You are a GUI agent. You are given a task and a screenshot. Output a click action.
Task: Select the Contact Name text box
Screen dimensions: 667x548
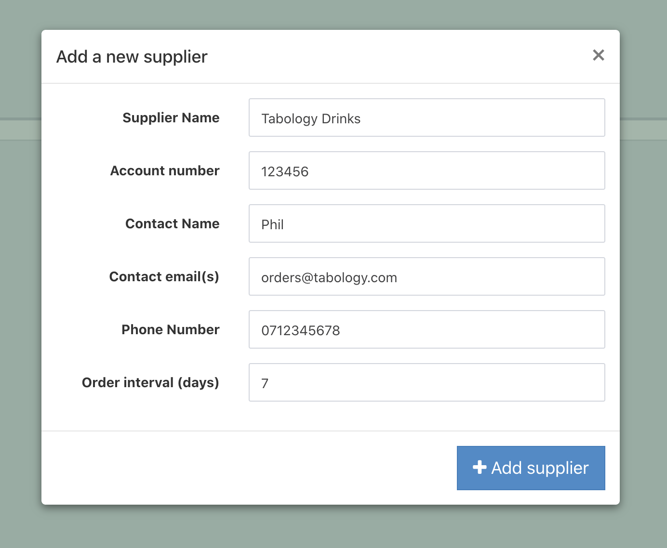pyautogui.click(x=427, y=224)
